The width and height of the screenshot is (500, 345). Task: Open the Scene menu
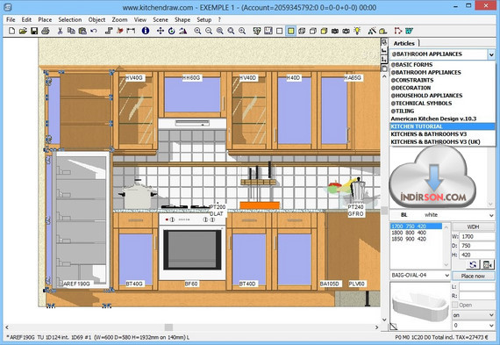coord(161,19)
